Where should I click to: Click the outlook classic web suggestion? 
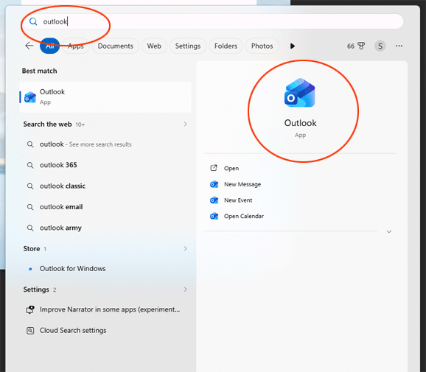tap(63, 186)
